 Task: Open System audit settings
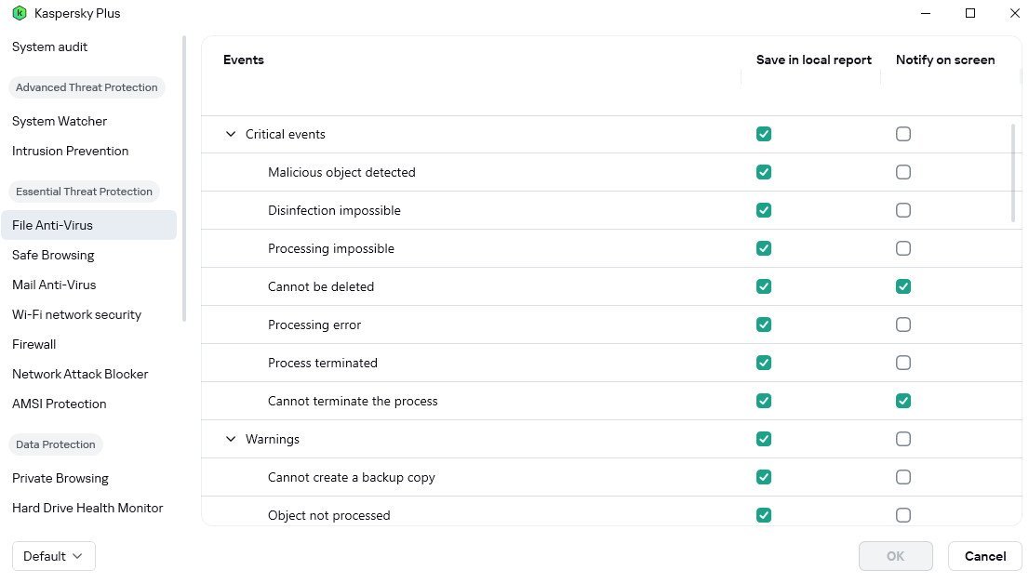point(50,47)
